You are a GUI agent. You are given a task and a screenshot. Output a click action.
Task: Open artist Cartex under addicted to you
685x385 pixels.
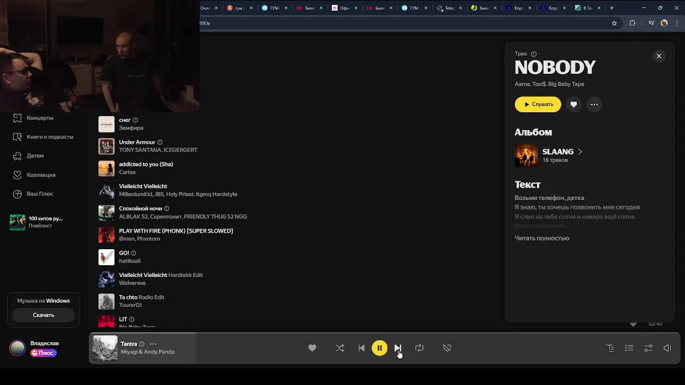(127, 172)
